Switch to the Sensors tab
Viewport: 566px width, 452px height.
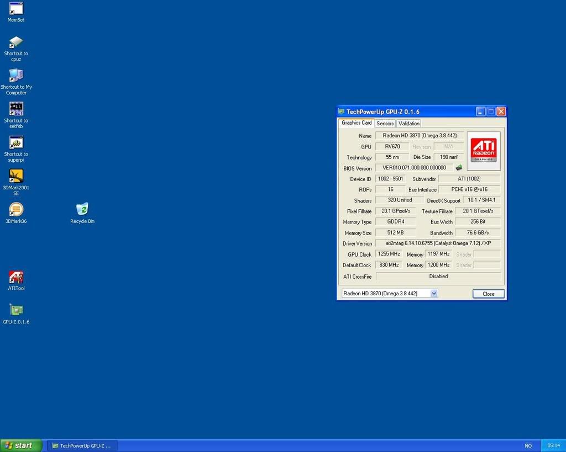coord(385,123)
